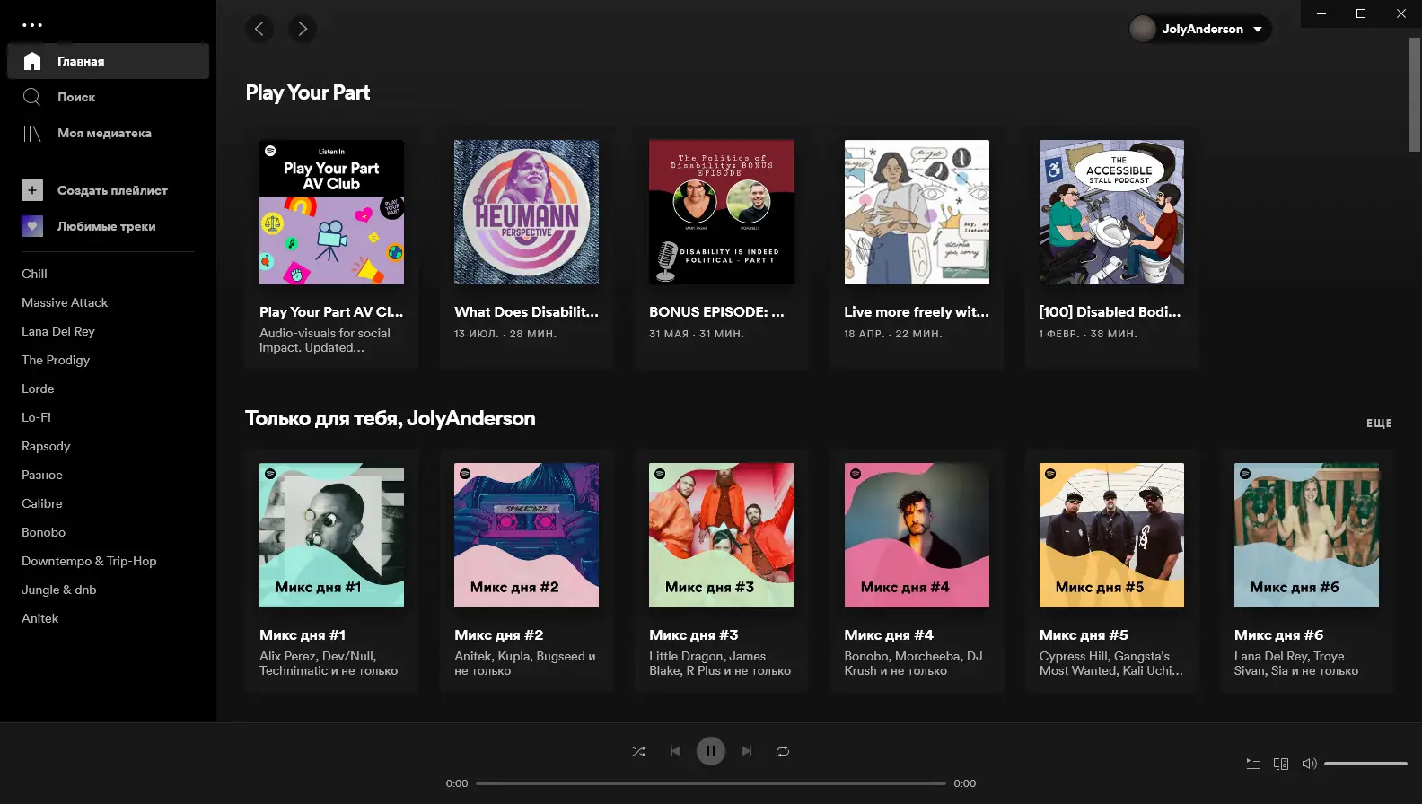Screen dimensions: 1422x804
Task: Open Микс дня #5 cover
Action: coord(1111,535)
